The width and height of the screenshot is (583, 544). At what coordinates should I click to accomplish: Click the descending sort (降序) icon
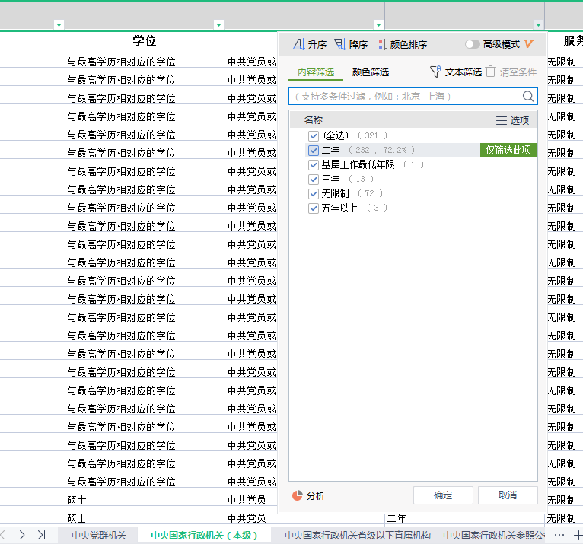point(339,45)
